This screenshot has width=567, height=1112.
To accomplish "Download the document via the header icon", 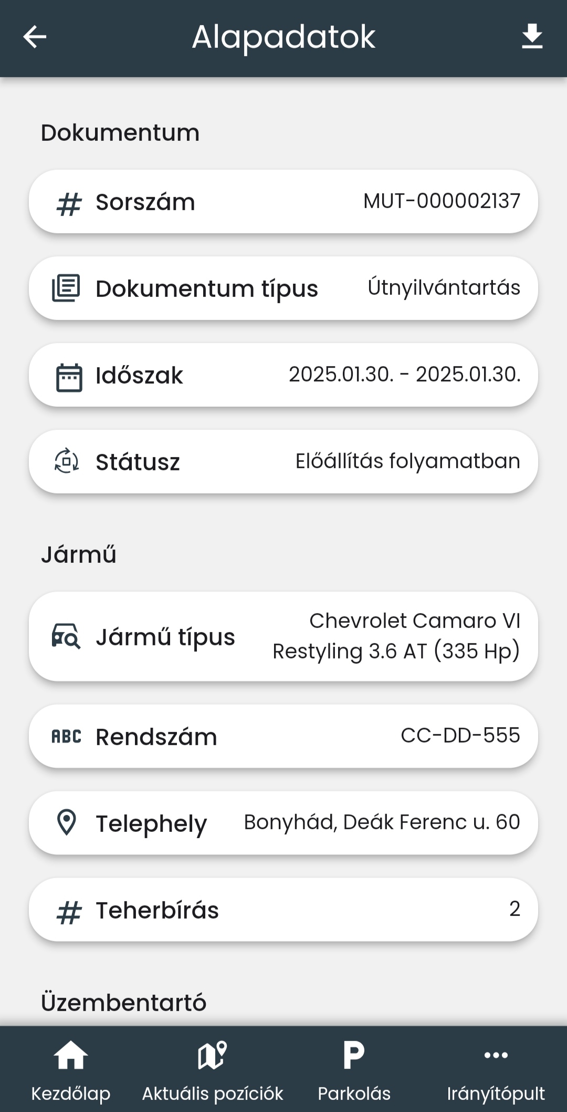I will tap(532, 37).
